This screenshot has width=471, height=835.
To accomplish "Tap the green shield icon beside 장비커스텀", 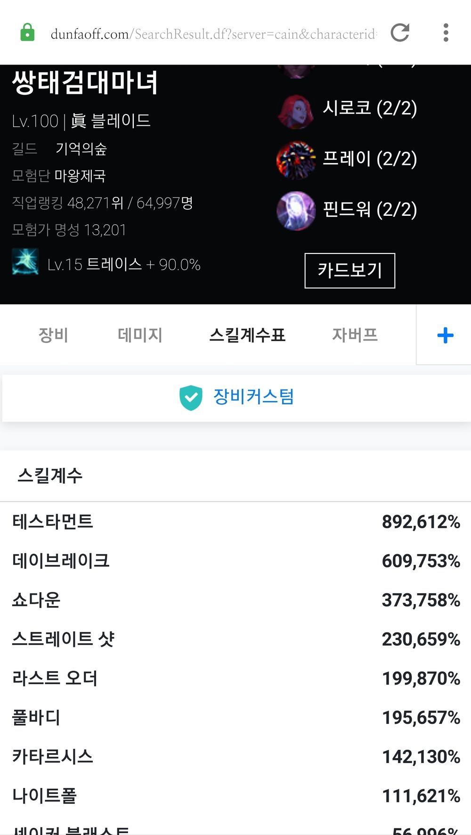I will click(191, 398).
